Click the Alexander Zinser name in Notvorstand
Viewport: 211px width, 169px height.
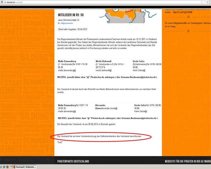point(100,107)
